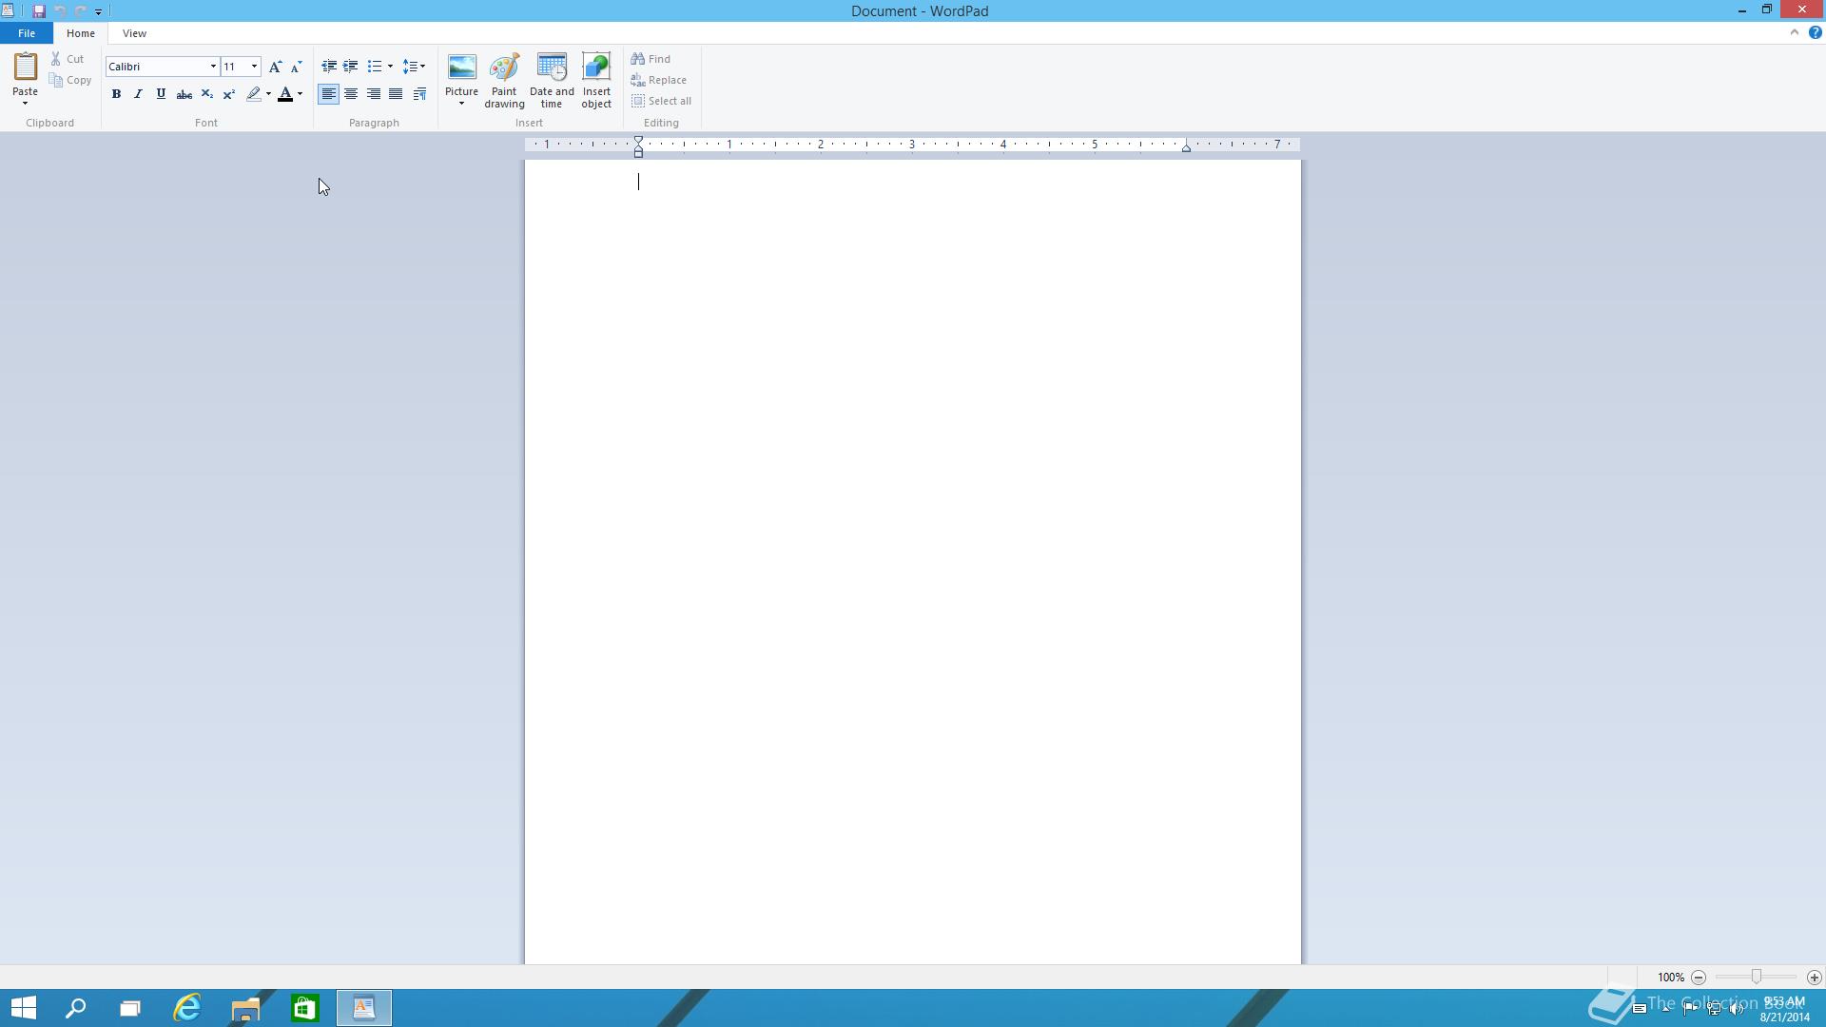This screenshot has height=1027, width=1826.
Task: Toggle italic formatting
Action: [x=139, y=94]
